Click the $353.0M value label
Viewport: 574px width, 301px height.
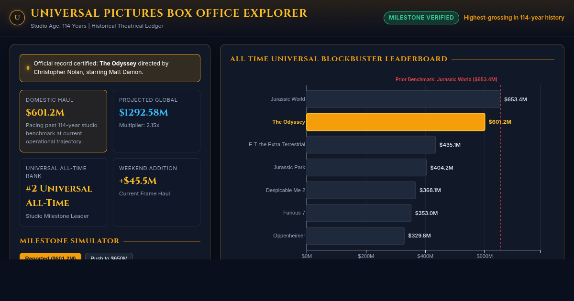click(x=427, y=213)
